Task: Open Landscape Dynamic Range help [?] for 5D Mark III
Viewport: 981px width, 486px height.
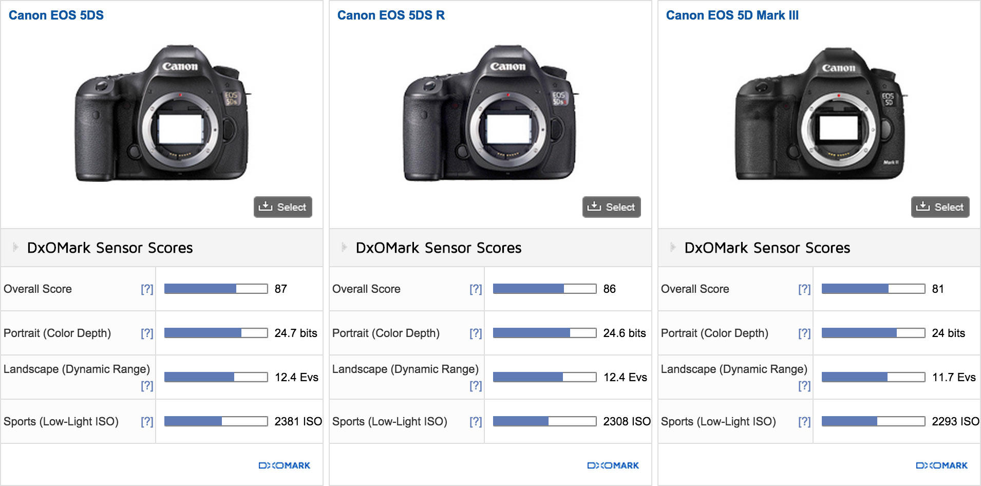Action: point(804,386)
